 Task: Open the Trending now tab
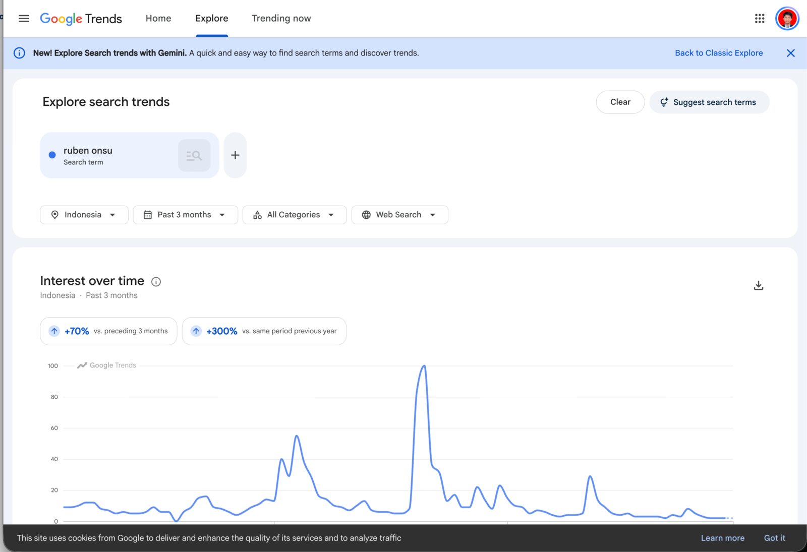tap(281, 19)
